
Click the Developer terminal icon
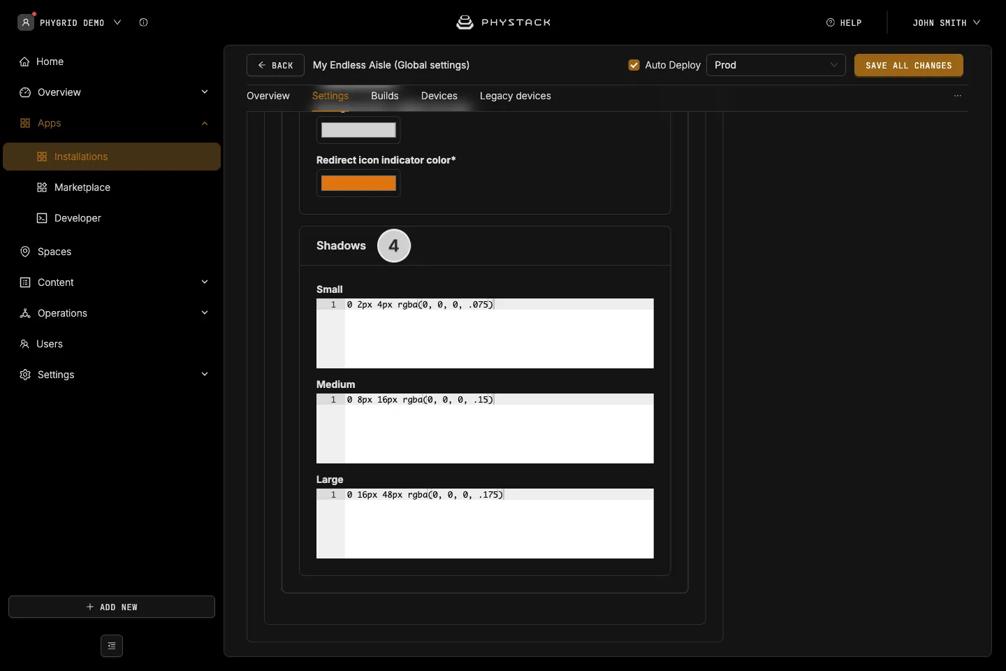point(42,218)
